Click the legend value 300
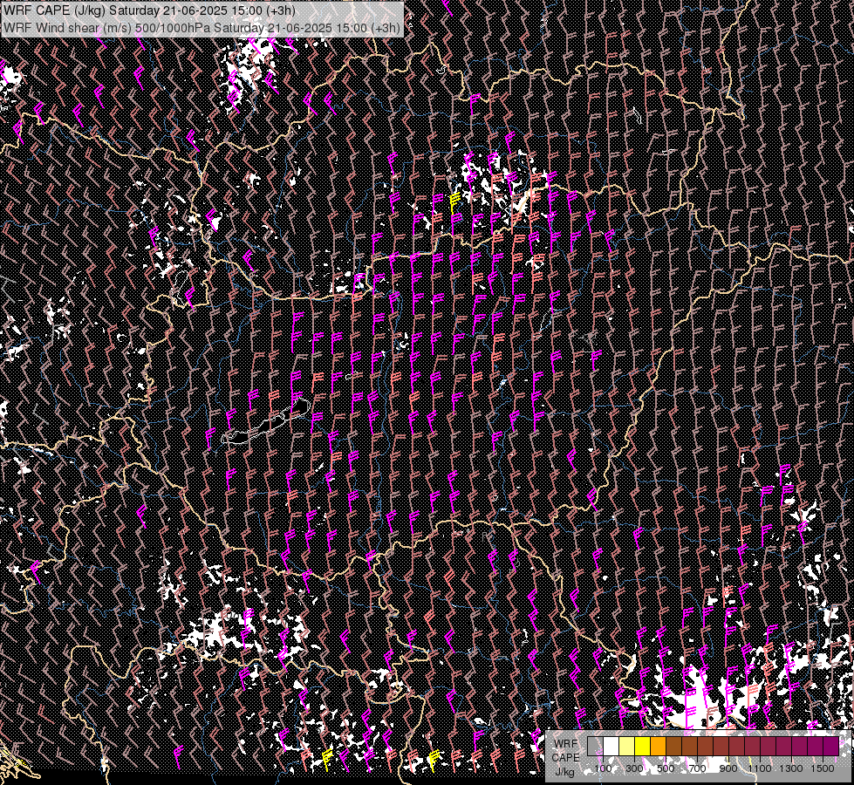The height and width of the screenshot is (785, 854). (x=634, y=768)
